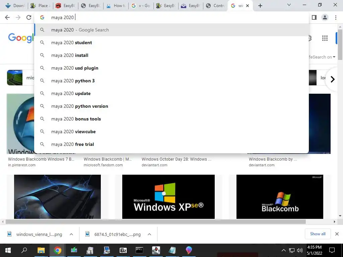Open the dark blue Windows flag thumbnail
The width and height of the screenshot is (343, 257).
pos(57,197)
